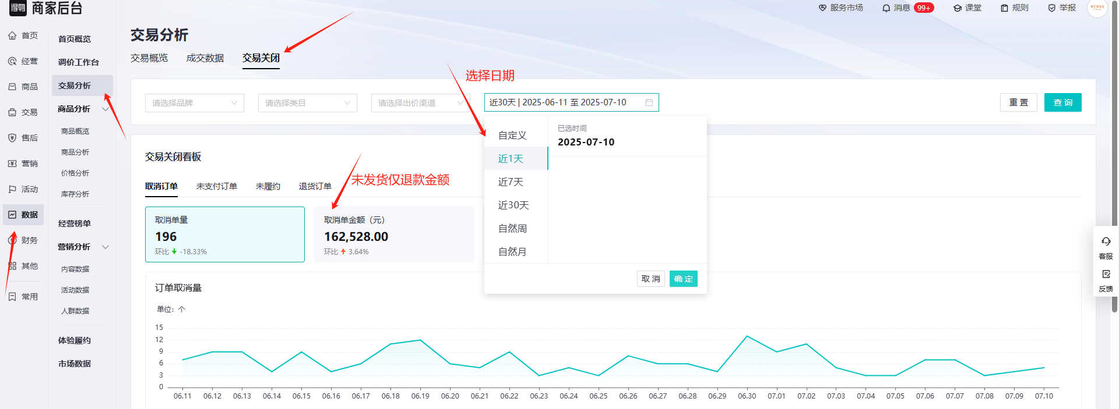Click the 确定 button in date picker
This screenshot has height=409, width=1119.
pyautogui.click(x=683, y=279)
